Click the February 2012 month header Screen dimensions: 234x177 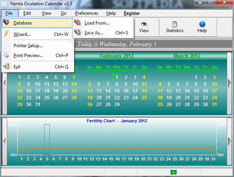pyautogui.click(x=117, y=56)
